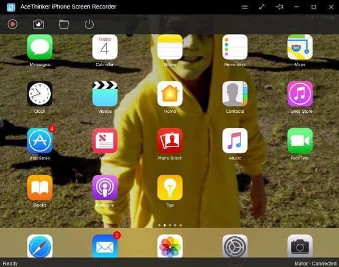Open the App Store with badge 4

(40, 141)
